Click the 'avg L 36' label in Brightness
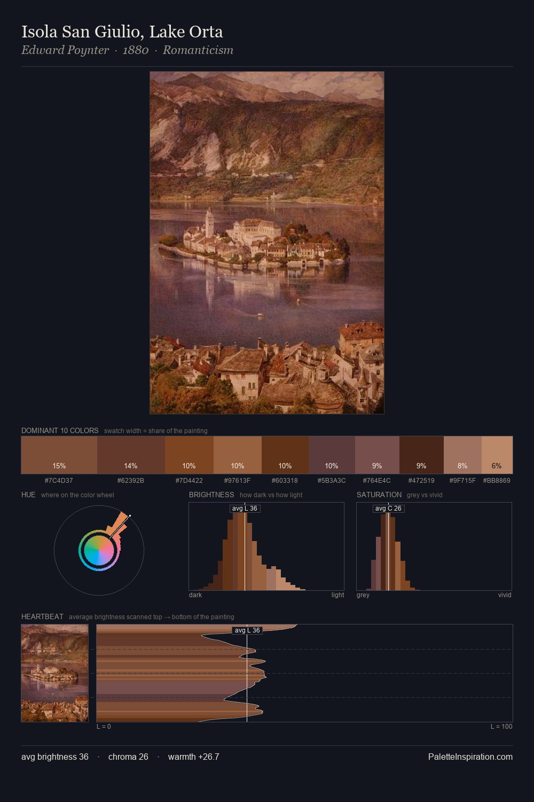Viewport: 534px width, 802px height. (245, 508)
